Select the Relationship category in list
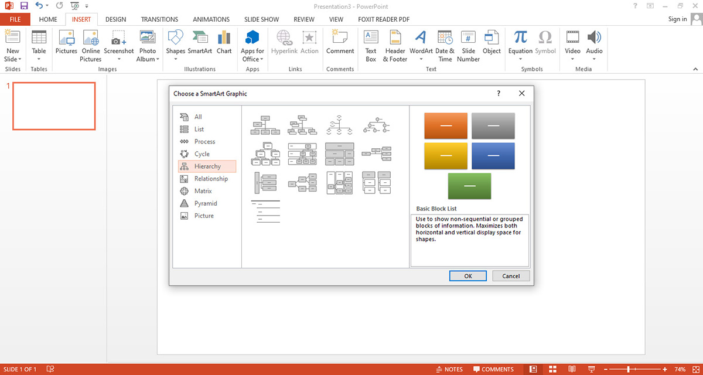The height and width of the screenshot is (375, 703). [x=210, y=179]
